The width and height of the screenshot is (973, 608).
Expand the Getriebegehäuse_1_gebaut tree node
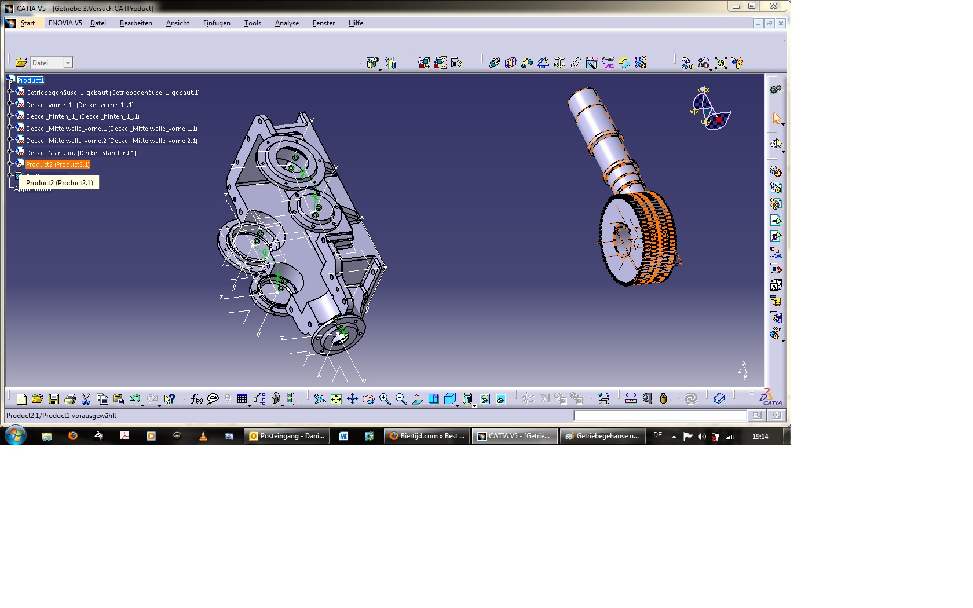click(x=10, y=91)
